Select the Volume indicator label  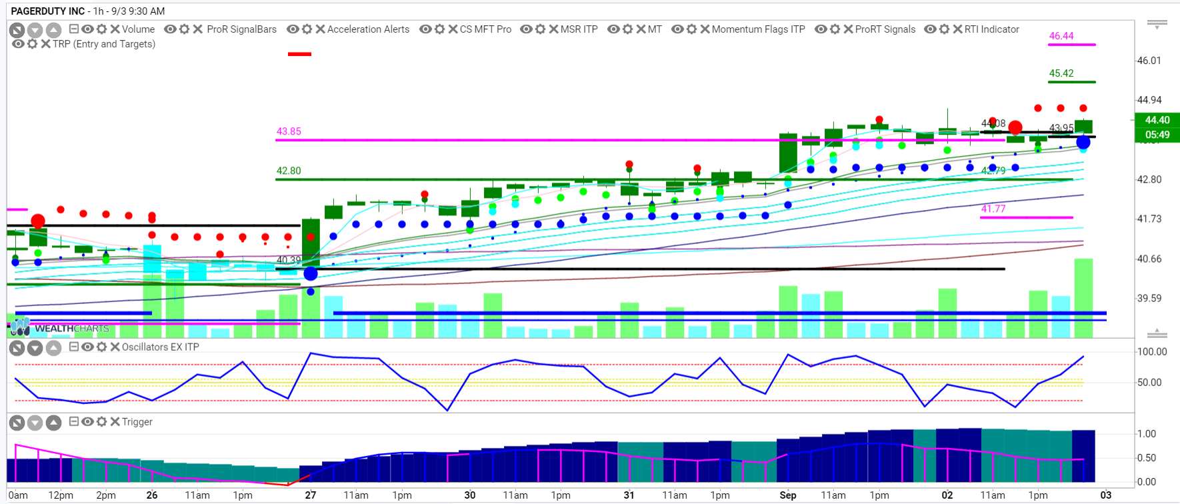point(138,29)
